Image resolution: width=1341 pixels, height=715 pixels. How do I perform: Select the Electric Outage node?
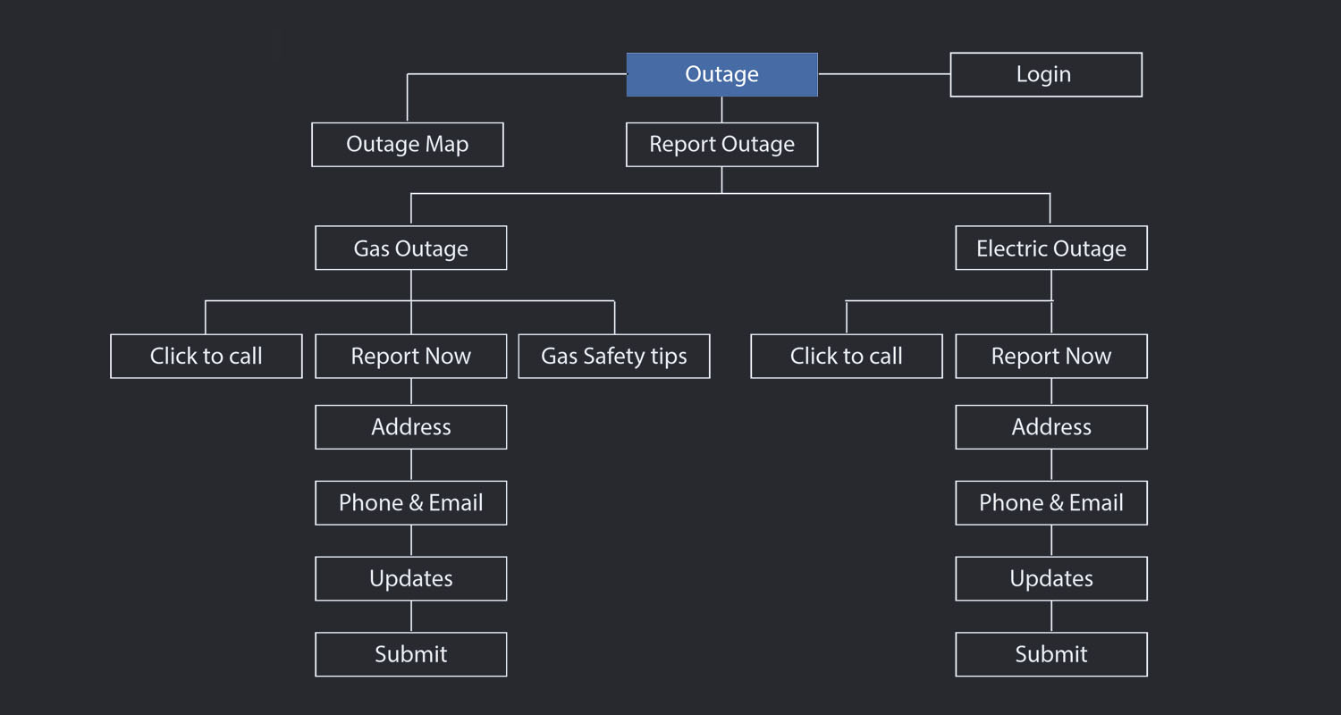tap(1050, 248)
